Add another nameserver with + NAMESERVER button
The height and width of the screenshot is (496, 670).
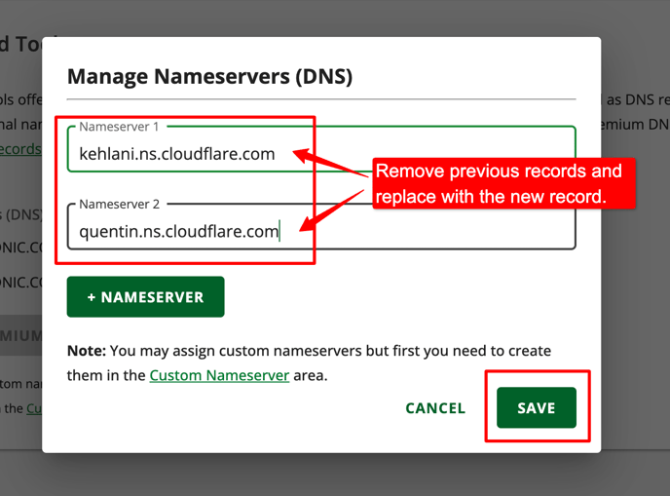tap(145, 297)
